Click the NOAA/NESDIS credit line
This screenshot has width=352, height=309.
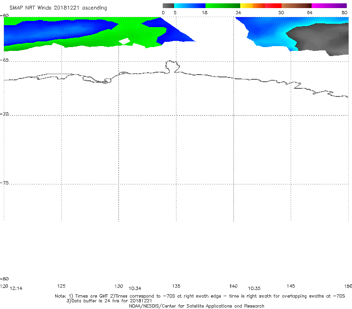point(196,306)
